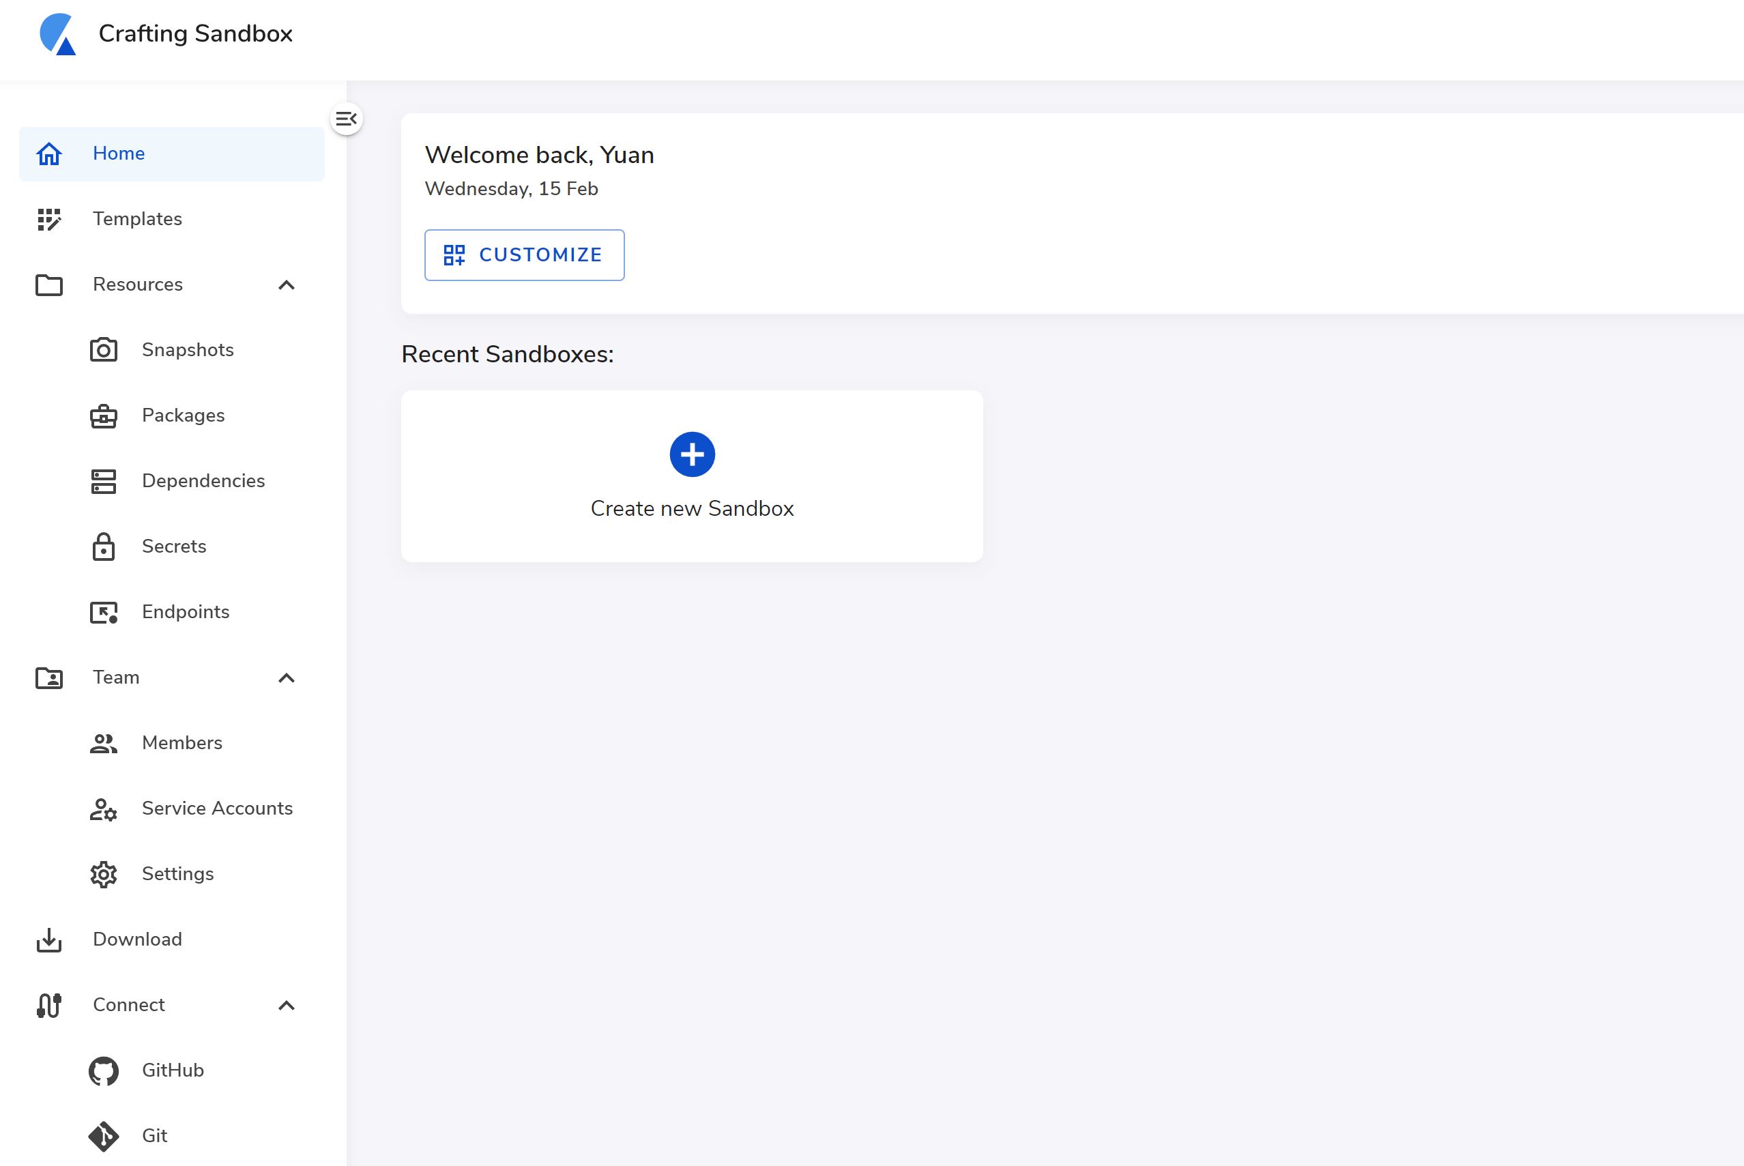The image size is (1744, 1166).
Task: Open the Templates menu item
Action: point(138,220)
